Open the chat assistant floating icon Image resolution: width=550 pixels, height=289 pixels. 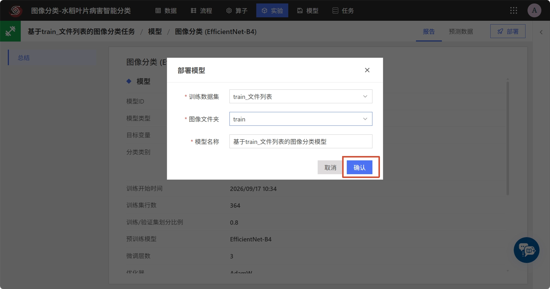pyautogui.click(x=526, y=250)
